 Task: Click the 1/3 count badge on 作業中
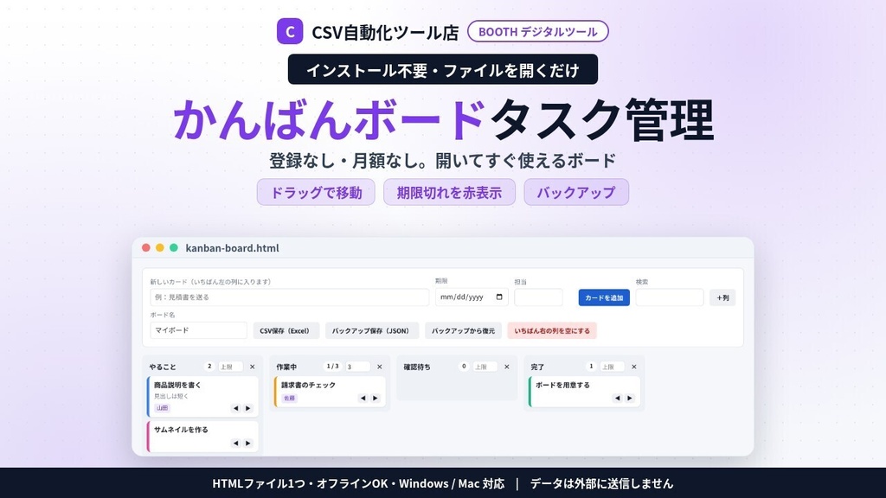pos(333,367)
